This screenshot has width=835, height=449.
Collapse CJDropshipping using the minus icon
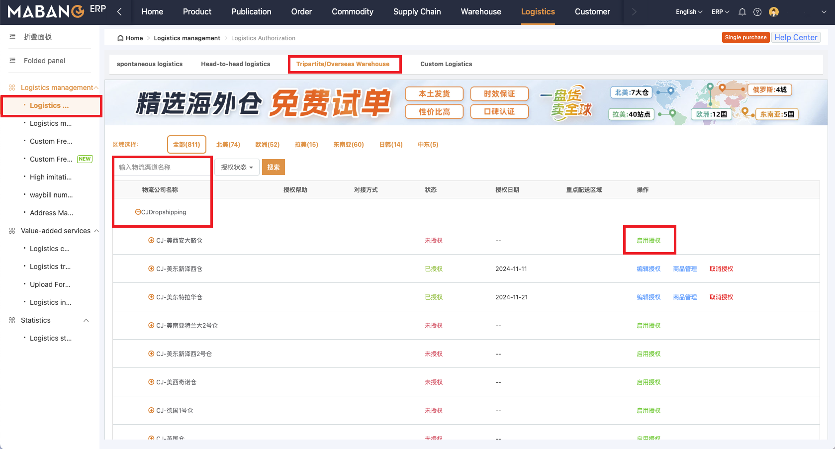point(138,211)
